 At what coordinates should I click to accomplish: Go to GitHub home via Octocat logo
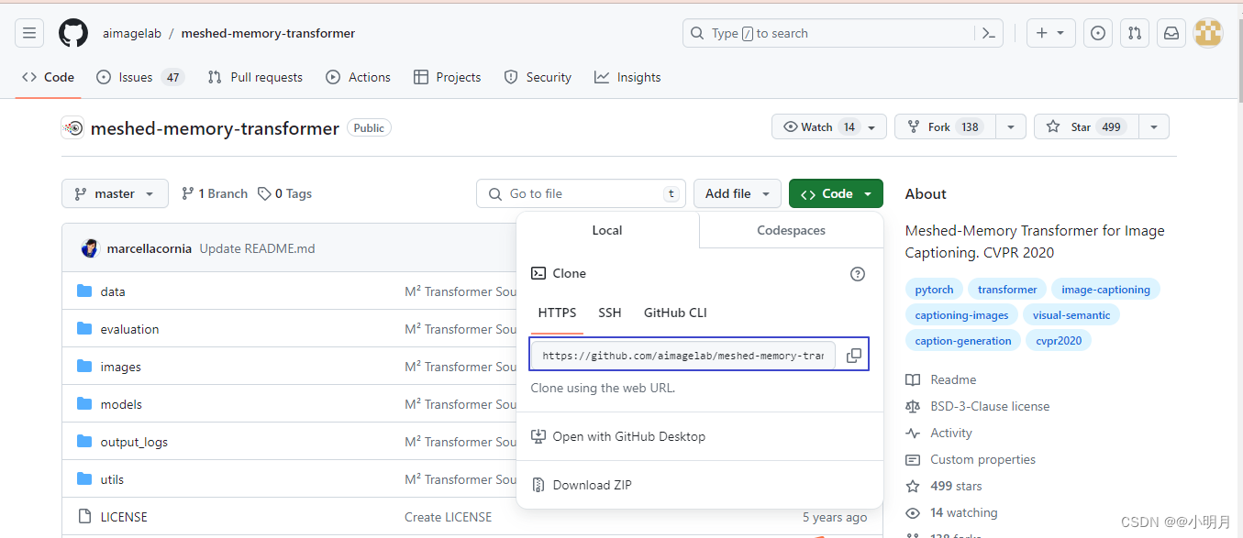[73, 34]
